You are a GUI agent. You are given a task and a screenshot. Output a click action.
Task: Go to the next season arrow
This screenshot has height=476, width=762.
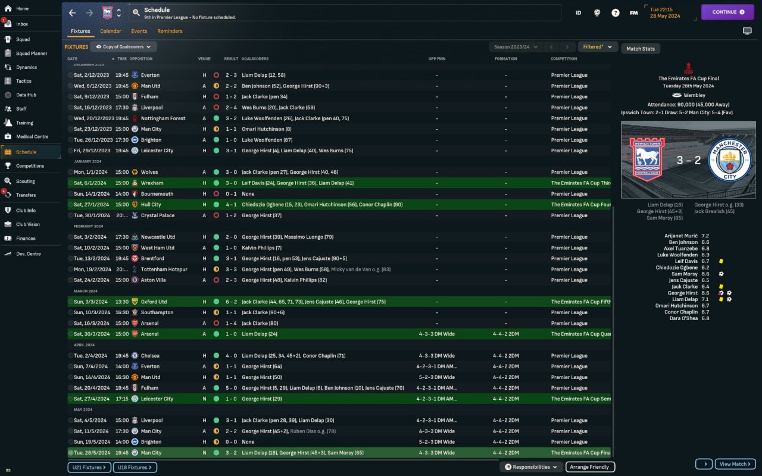[567, 47]
